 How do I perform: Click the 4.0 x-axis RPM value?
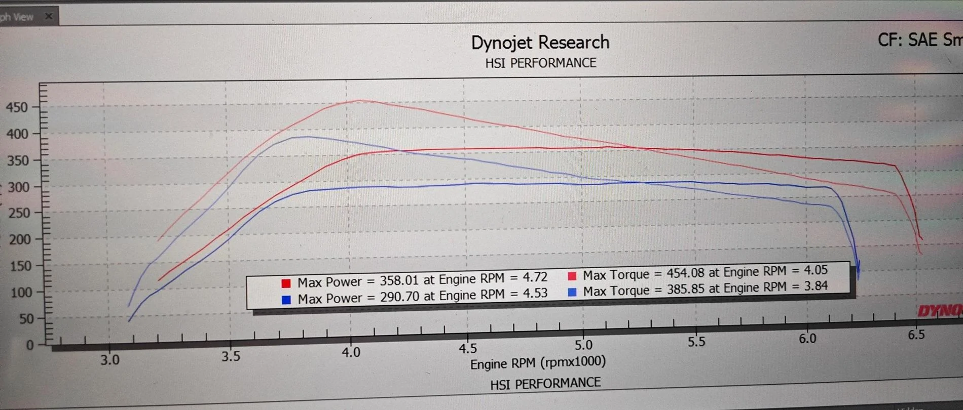pyautogui.click(x=351, y=352)
